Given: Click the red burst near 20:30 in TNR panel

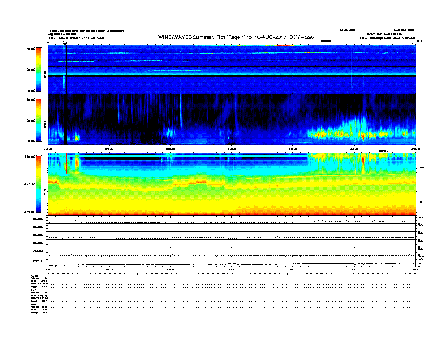Looking at the screenshot, I should pyautogui.click(x=363, y=160).
